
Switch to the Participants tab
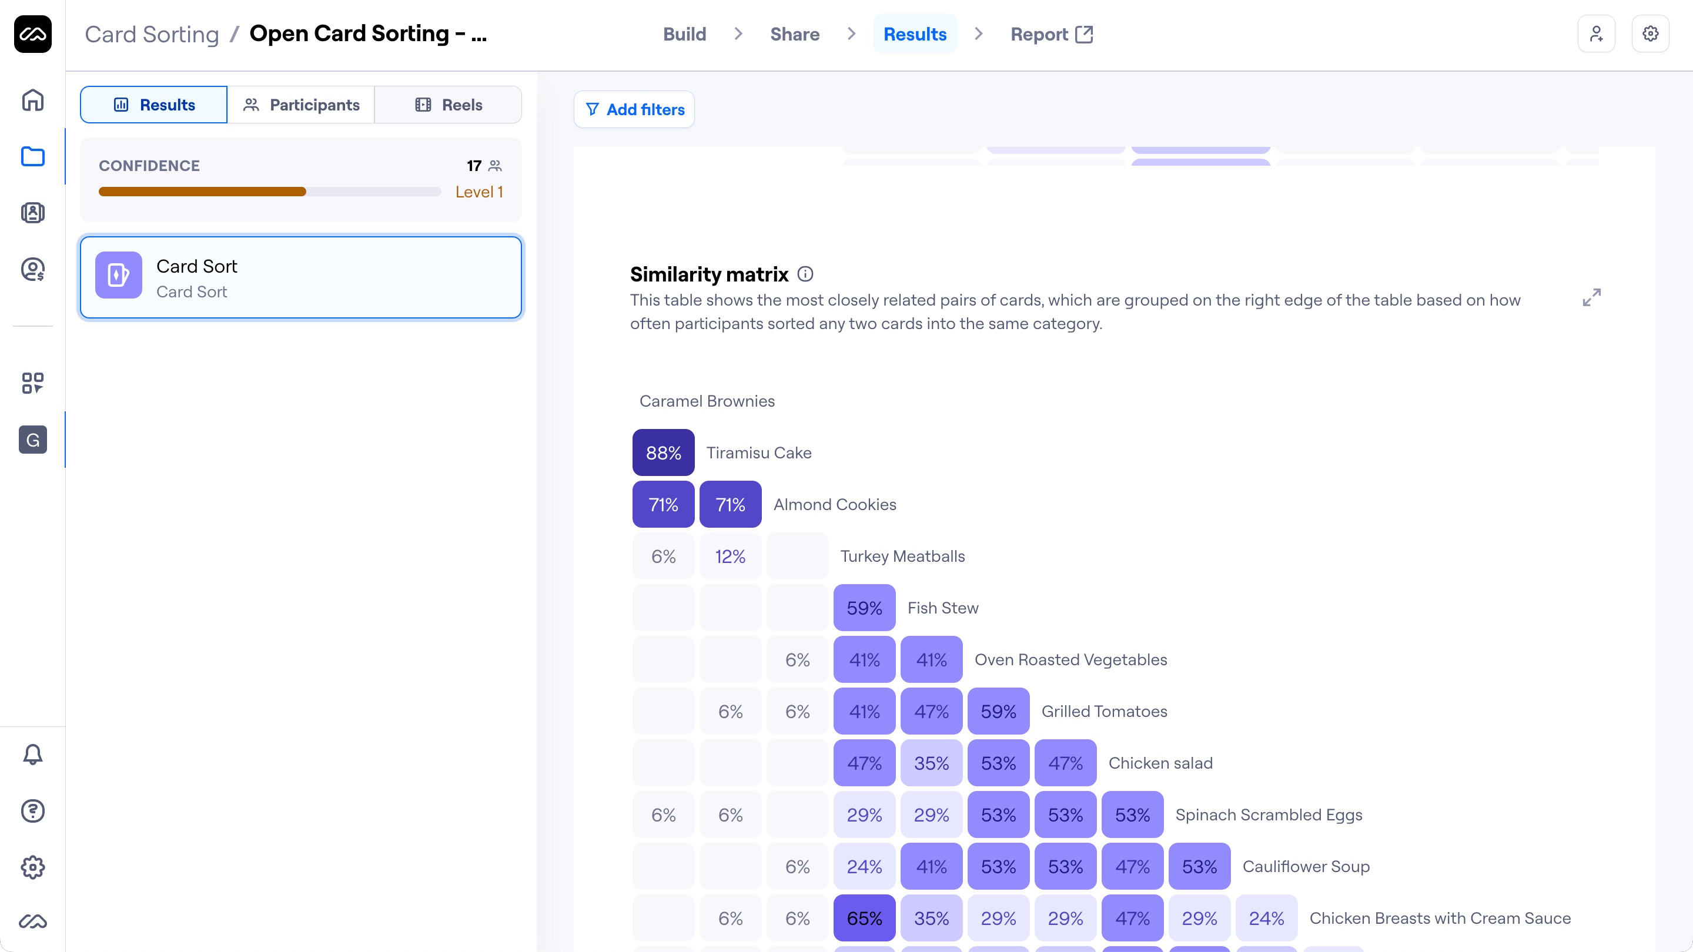click(x=301, y=105)
